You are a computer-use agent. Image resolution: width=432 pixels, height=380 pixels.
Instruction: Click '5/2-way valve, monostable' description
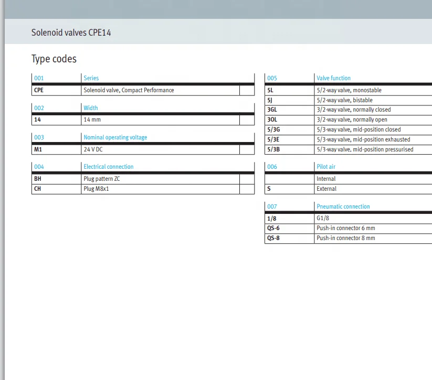click(x=349, y=90)
